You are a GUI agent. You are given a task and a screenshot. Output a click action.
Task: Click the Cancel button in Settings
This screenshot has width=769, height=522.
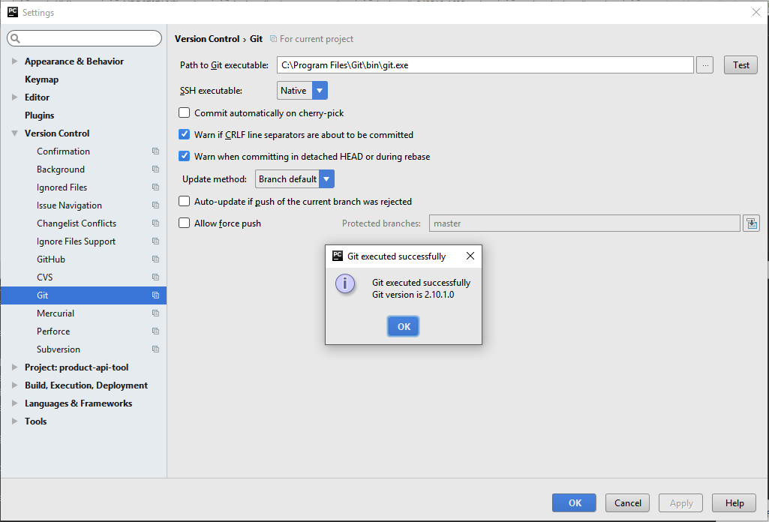pyautogui.click(x=627, y=503)
